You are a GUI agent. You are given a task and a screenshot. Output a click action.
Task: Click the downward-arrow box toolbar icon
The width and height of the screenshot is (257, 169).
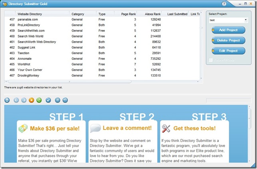(57, 100)
